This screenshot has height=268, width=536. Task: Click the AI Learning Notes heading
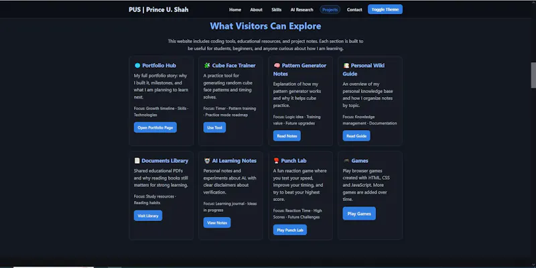pos(234,161)
